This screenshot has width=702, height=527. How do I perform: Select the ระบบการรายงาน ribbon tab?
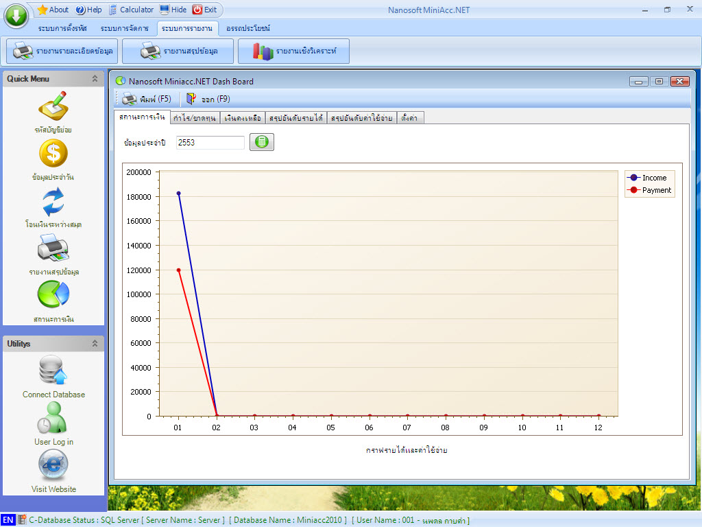coord(187,28)
